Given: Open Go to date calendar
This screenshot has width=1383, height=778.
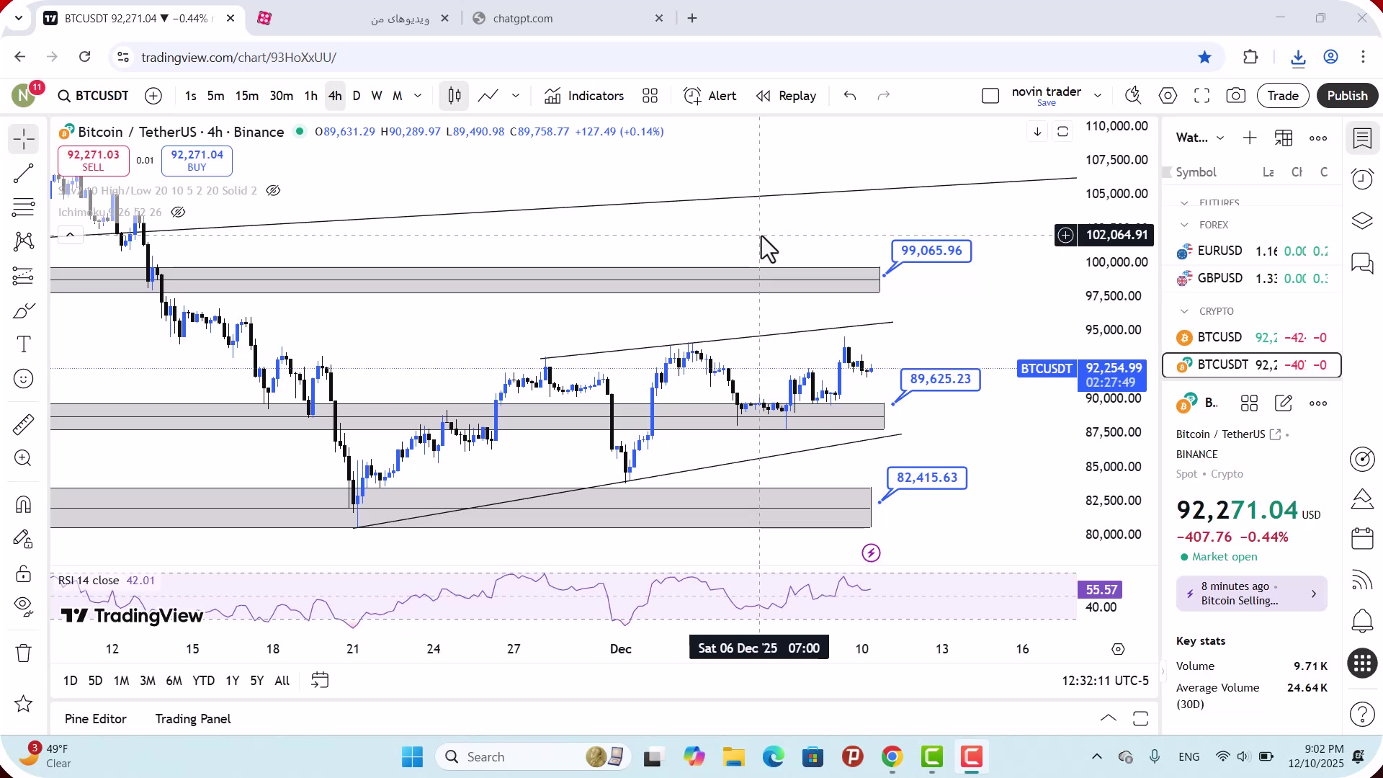Looking at the screenshot, I should [x=320, y=681].
